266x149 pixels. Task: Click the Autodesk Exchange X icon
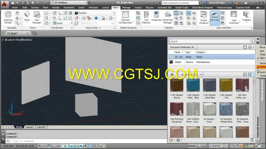(231, 3)
